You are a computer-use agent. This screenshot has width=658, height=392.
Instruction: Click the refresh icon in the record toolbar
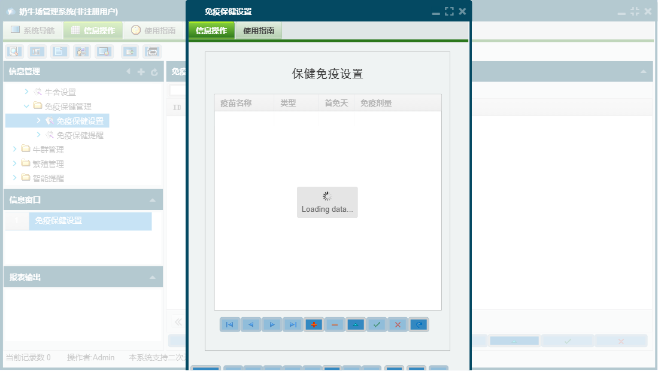click(x=419, y=324)
